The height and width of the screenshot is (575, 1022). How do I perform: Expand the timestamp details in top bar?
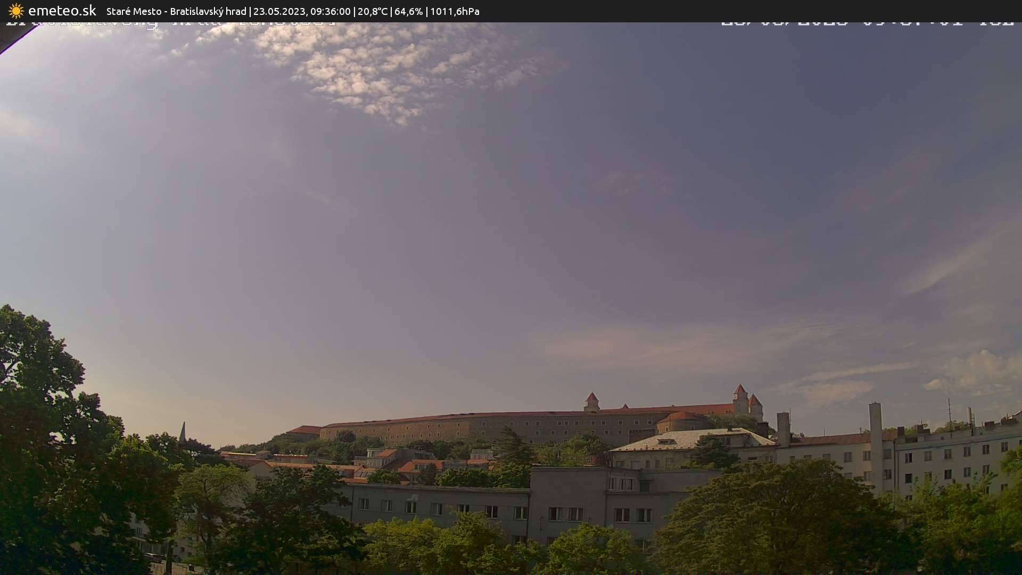coord(303,11)
